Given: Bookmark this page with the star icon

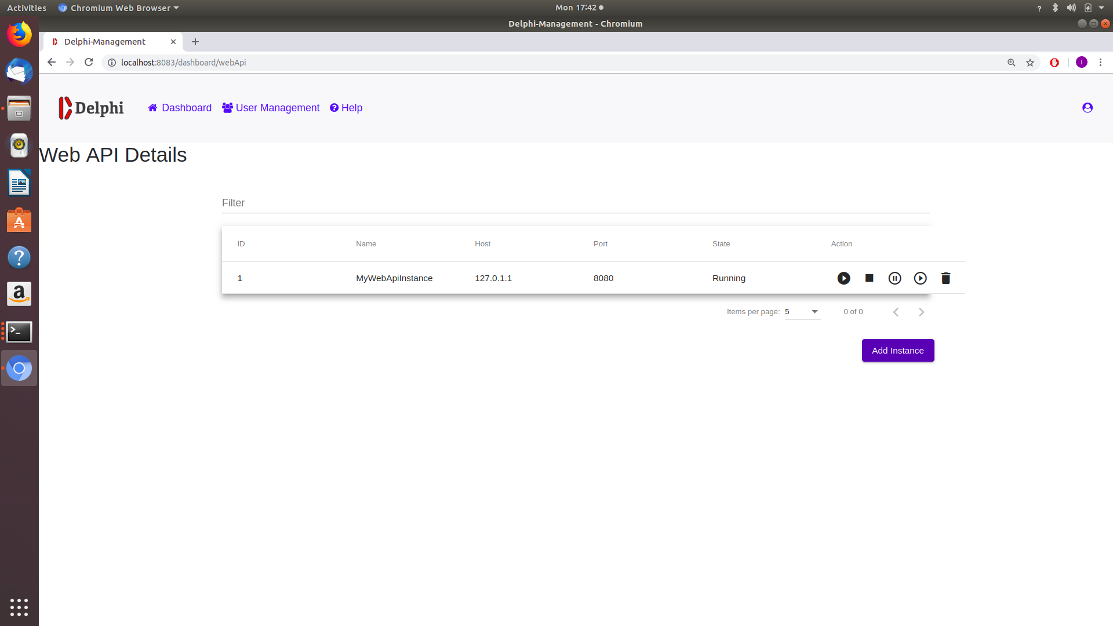Looking at the screenshot, I should click(1030, 63).
